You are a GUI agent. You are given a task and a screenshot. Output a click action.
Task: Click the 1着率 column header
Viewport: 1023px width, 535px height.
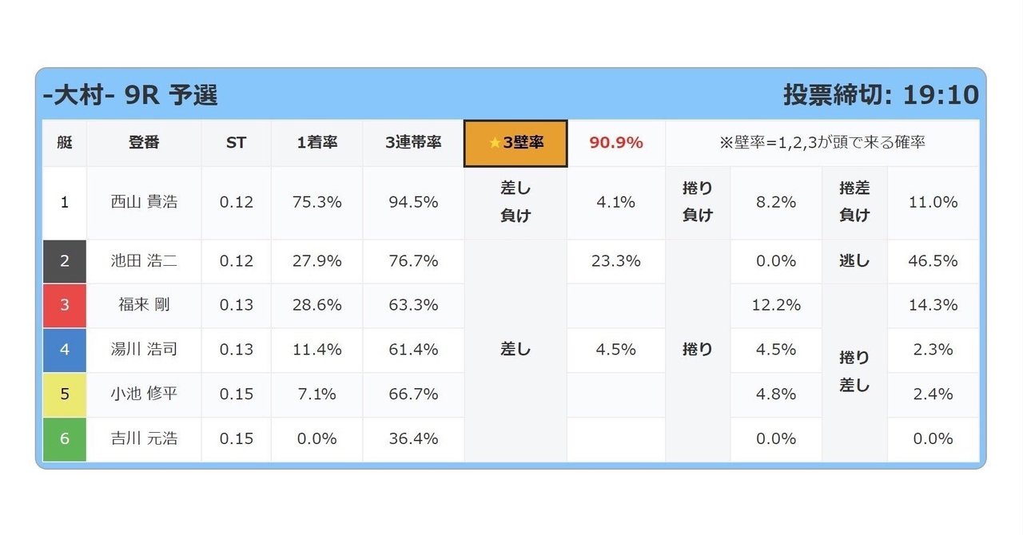coord(317,143)
